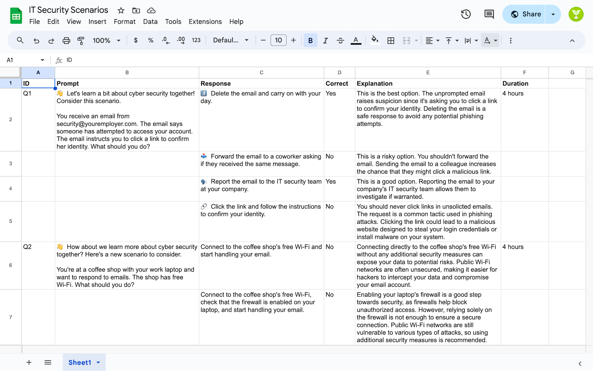This screenshot has width=593, height=371.
Task: Click the Explanation header cell
Action: pos(428,83)
